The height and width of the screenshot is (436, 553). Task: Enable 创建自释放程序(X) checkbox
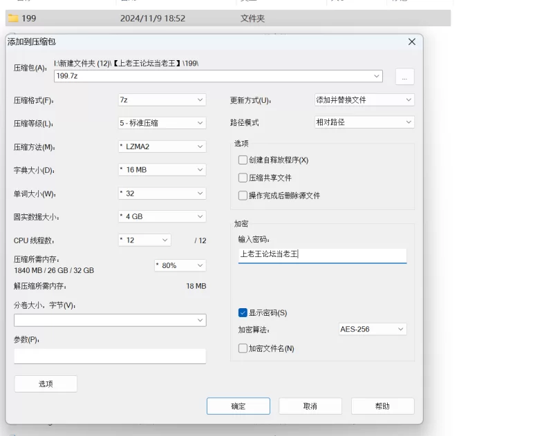pos(243,160)
